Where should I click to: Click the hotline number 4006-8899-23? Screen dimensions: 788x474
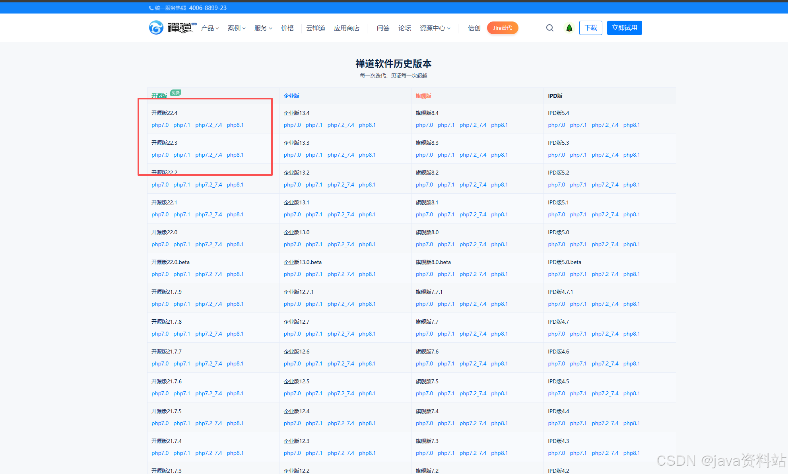point(208,8)
